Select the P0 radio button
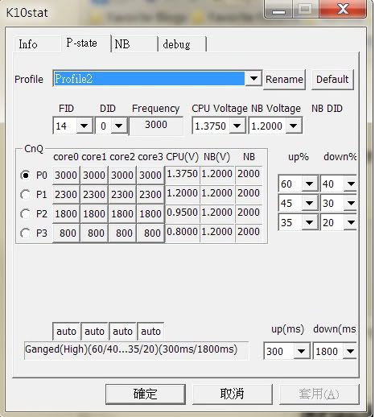Screen dimensions: 375x417 click(26, 175)
